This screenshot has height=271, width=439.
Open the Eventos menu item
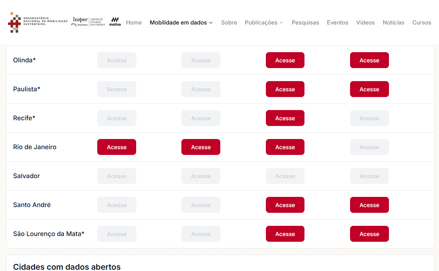337,23
